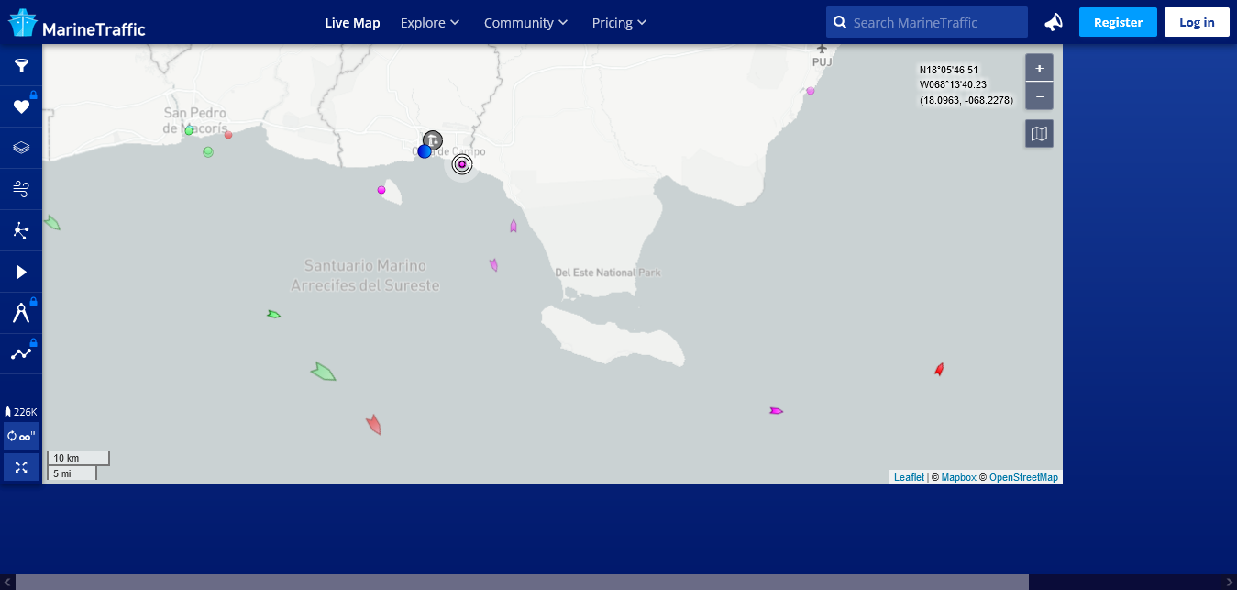Show the weather wind layer

21,189
